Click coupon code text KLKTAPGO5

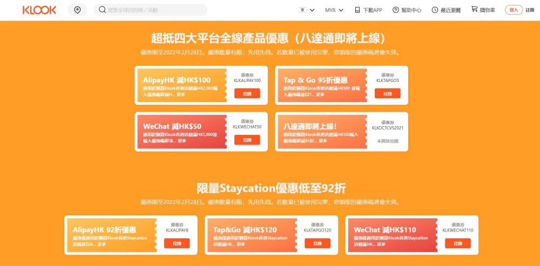(388, 81)
